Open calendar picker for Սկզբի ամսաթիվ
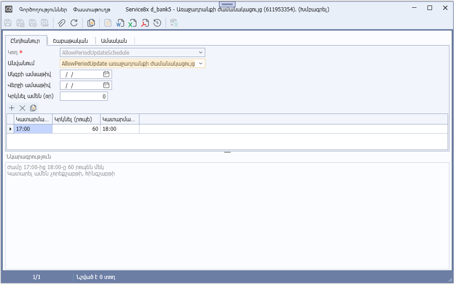The width and height of the screenshot is (454, 284). click(106, 74)
